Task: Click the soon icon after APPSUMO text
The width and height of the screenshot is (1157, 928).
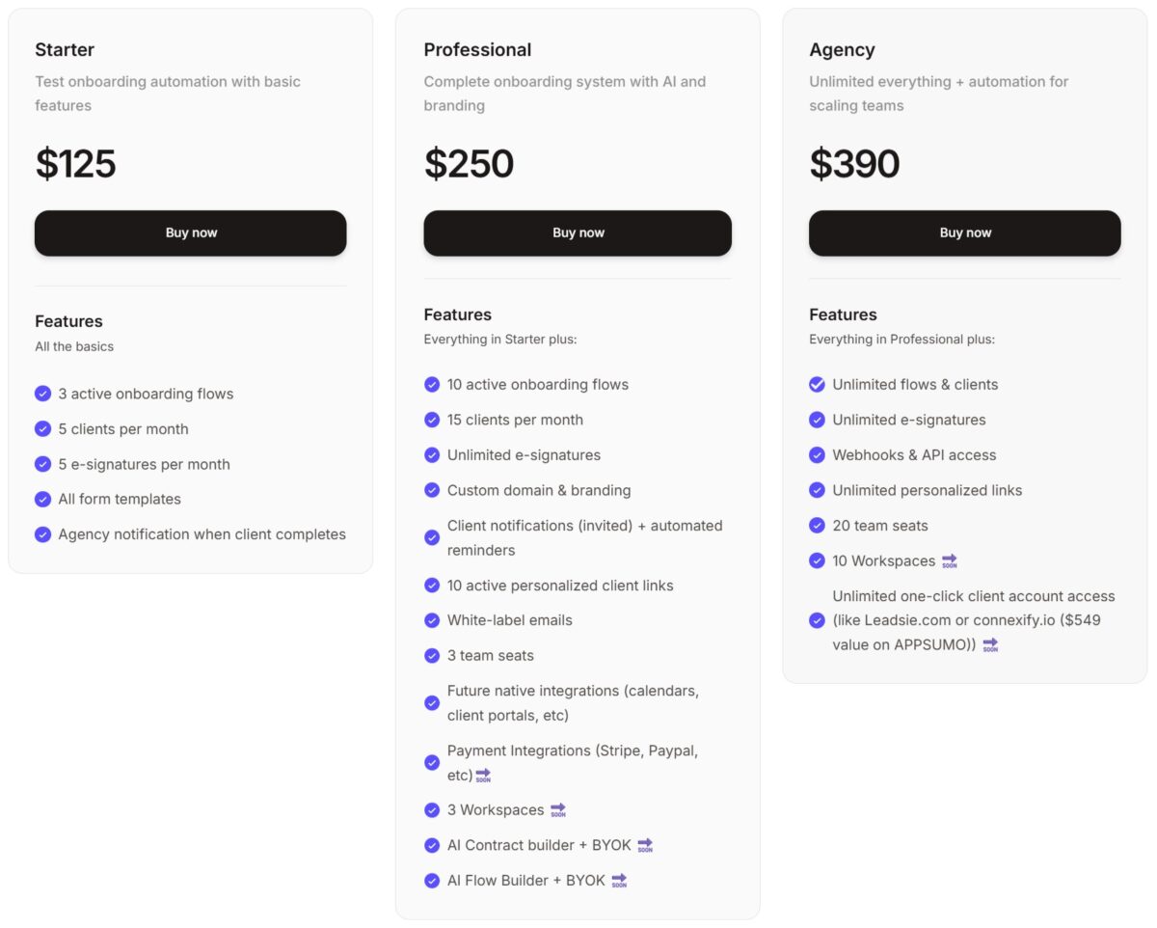Action: click(x=990, y=645)
